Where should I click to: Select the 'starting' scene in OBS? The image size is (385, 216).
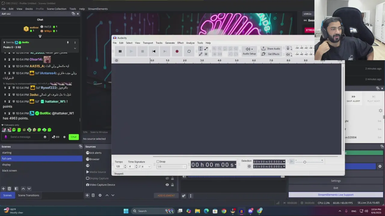(41, 153)
